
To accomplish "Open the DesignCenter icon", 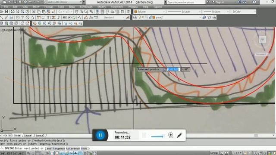I will click(103, 12).
